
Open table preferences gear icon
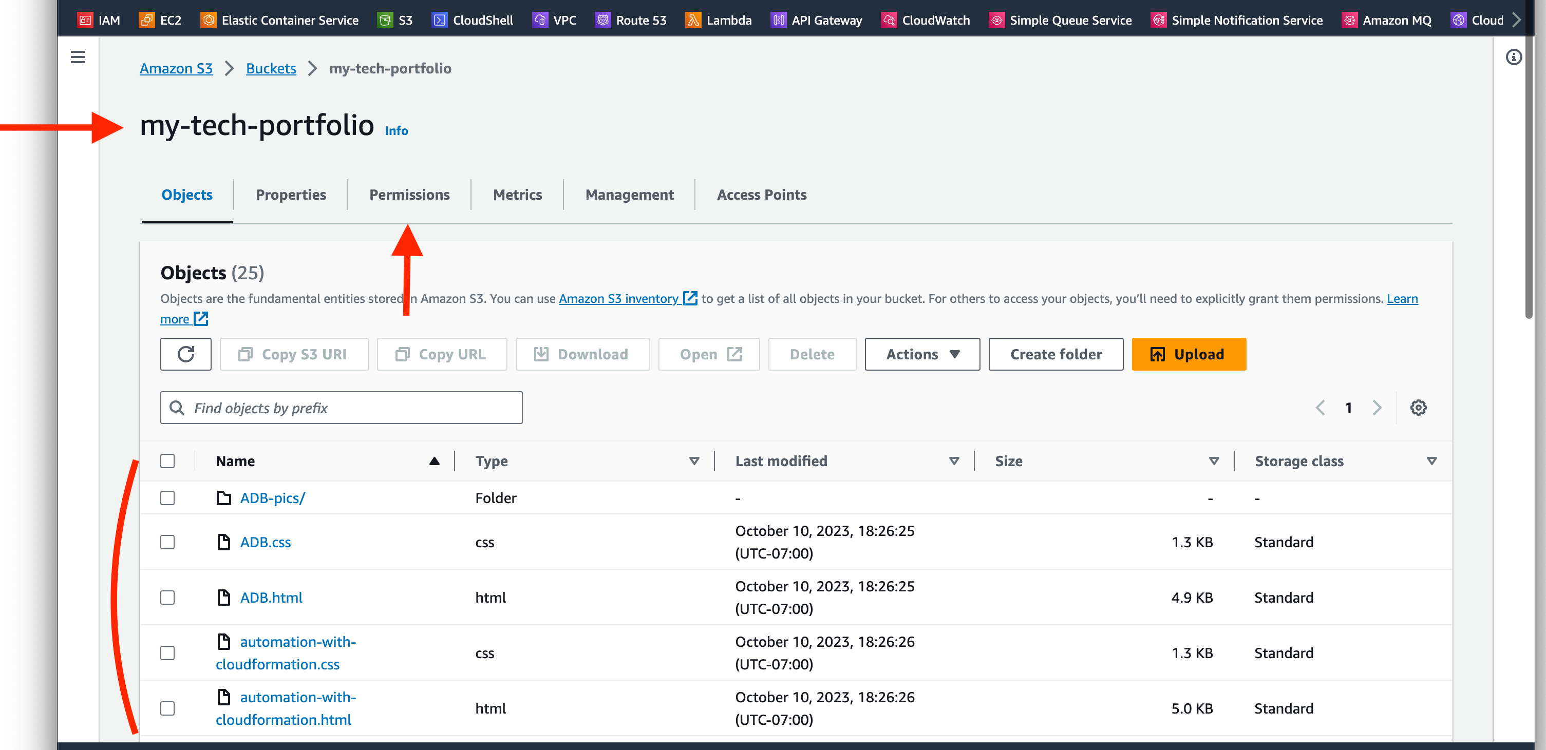click(1418, 408)
